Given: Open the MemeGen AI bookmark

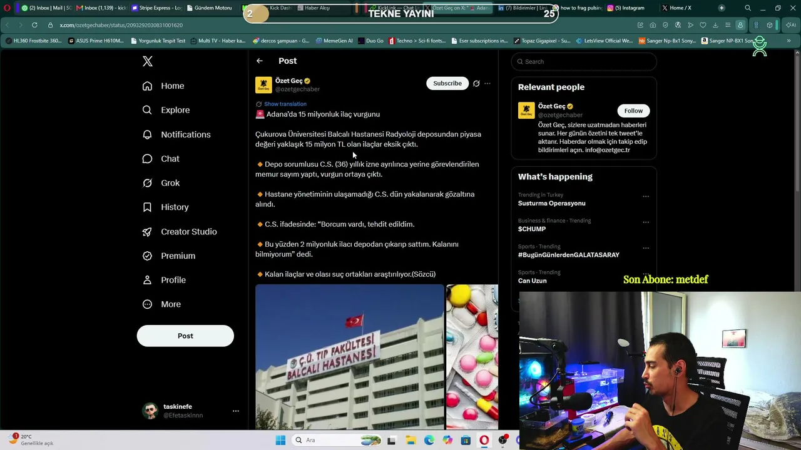Looking at the screenshot, I should coord(334,41).
